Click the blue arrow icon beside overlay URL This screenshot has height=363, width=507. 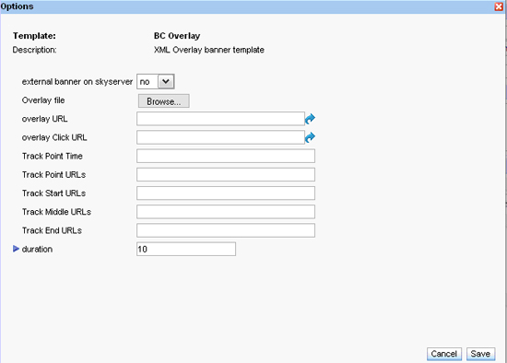click(x=310, y=119)
